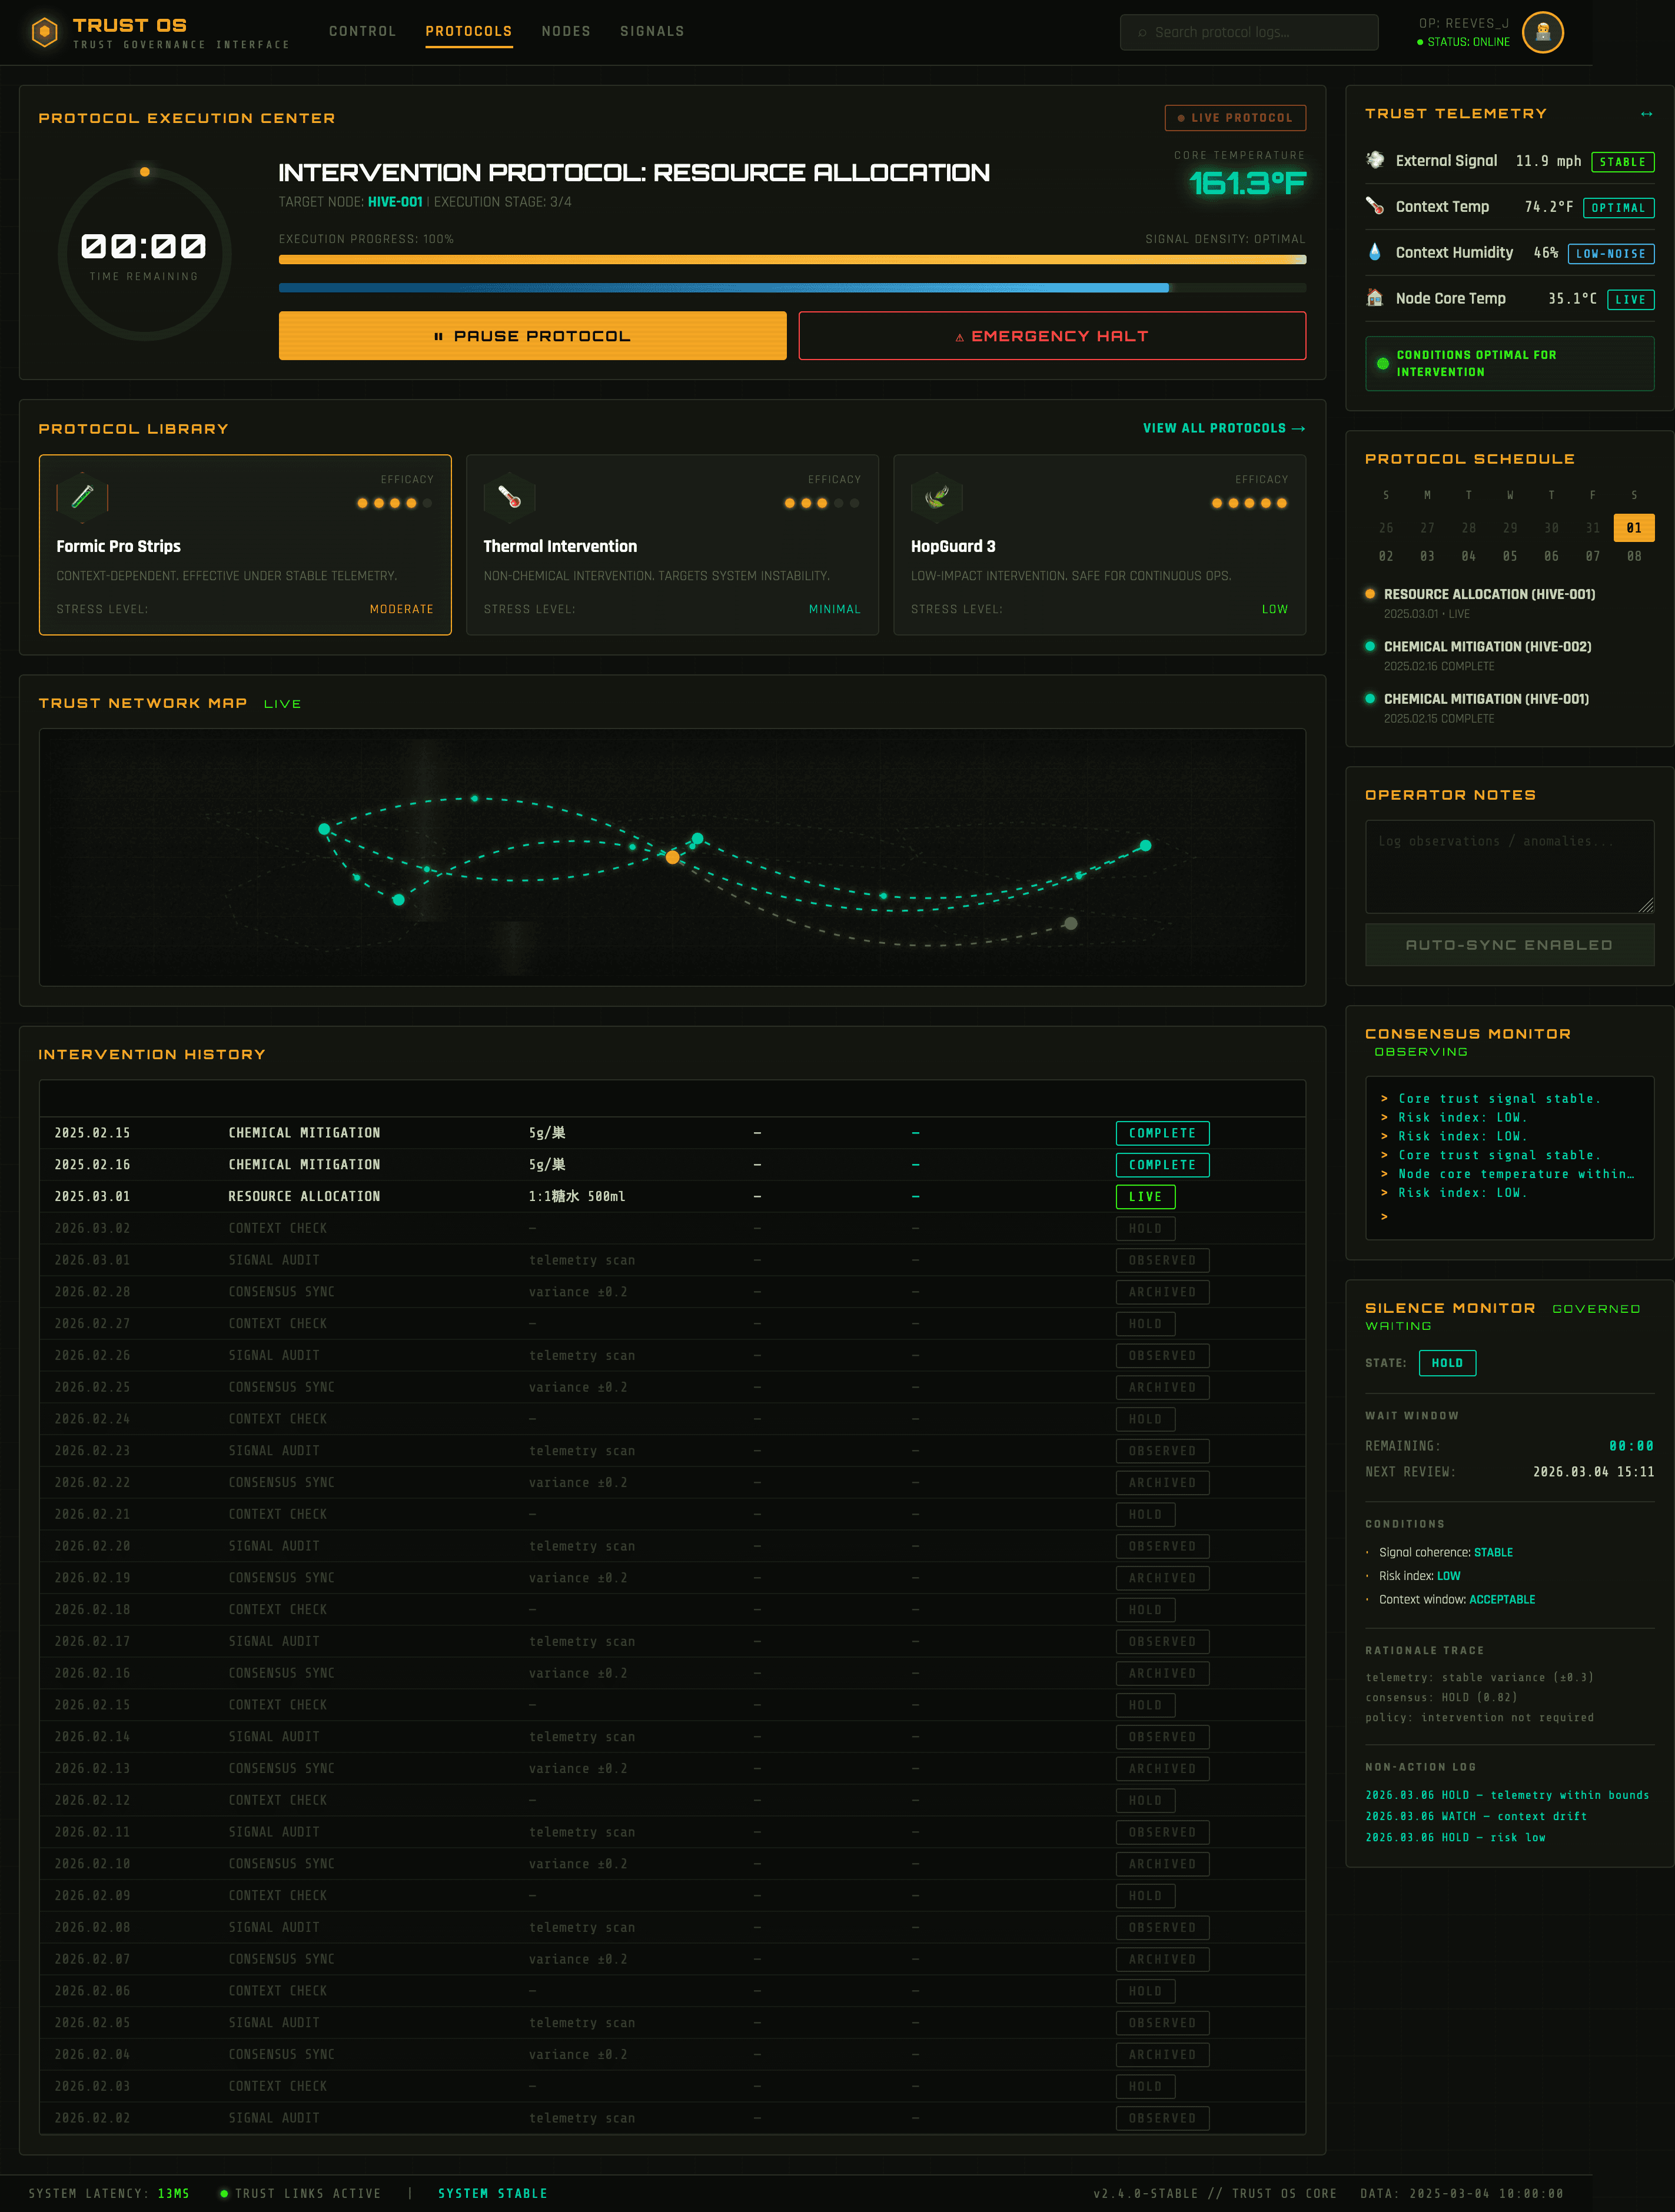Click the Search protocol logs field

coord(1248,32)
